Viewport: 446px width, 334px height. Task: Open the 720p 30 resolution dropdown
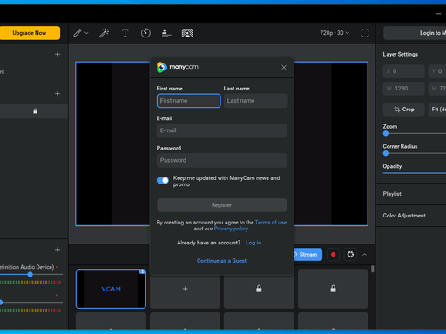334,33
